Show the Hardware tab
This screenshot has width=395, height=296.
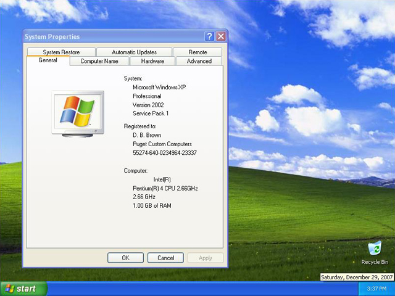click(152, 61)
